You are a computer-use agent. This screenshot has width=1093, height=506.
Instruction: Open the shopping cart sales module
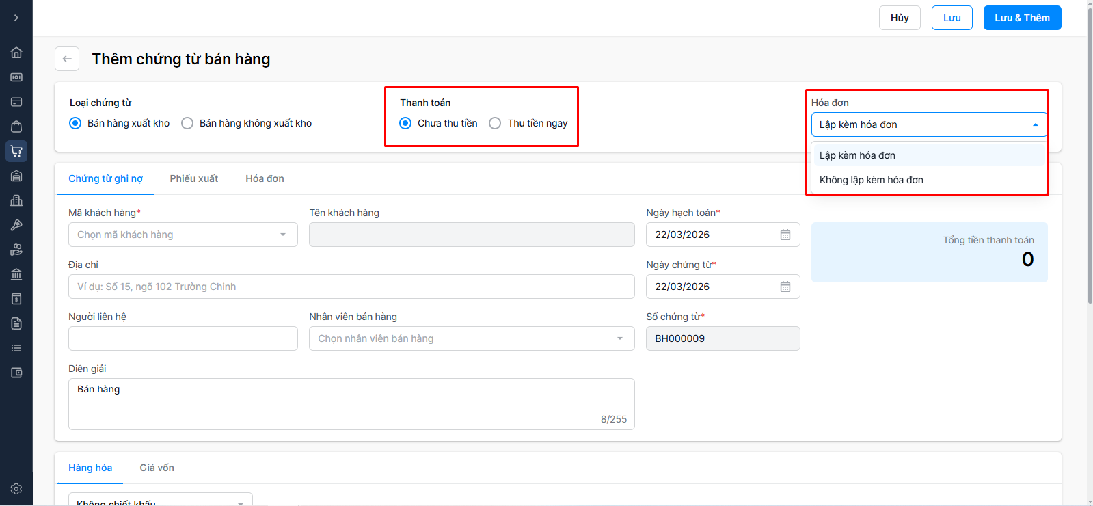[x=16, y=151]
